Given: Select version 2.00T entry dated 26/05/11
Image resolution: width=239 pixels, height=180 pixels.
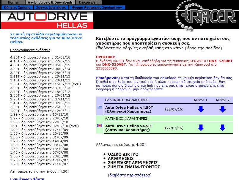Looking at the screenshot, I should 40,107.
